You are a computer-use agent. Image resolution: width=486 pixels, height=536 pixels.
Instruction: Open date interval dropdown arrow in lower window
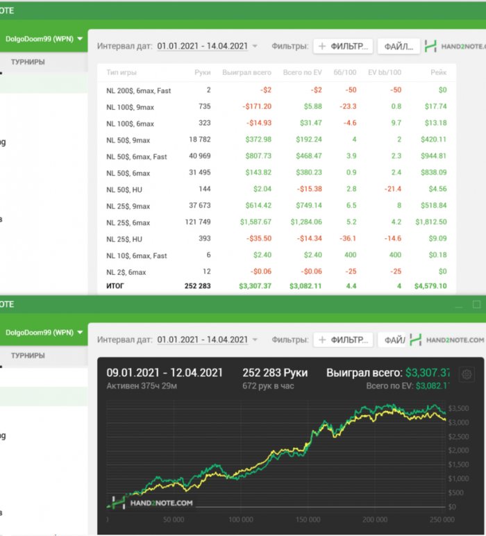[x=255, y=340]
